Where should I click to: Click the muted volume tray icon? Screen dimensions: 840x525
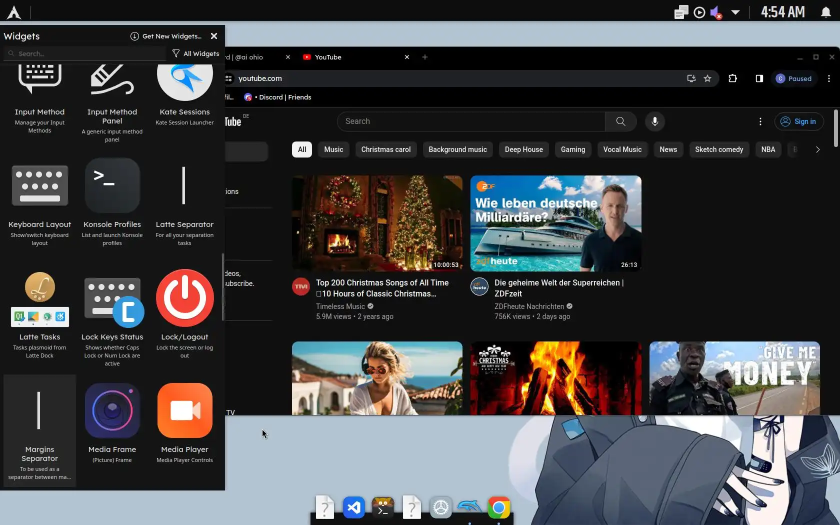click(716, 12)
